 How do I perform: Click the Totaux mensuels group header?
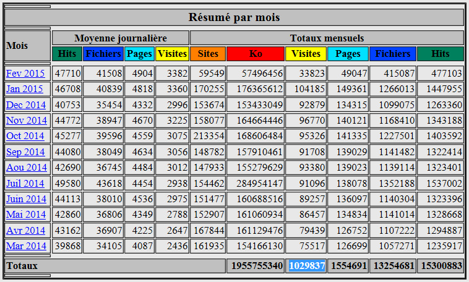pyautogui.click(x=326, y=38)
